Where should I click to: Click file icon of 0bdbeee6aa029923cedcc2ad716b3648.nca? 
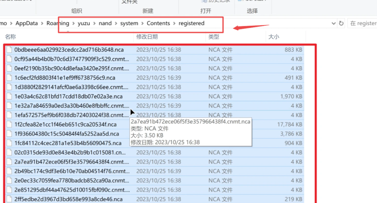point(9,50)
